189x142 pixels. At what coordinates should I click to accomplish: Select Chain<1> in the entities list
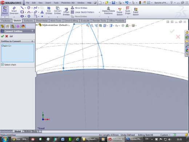[x=7, y=46]
